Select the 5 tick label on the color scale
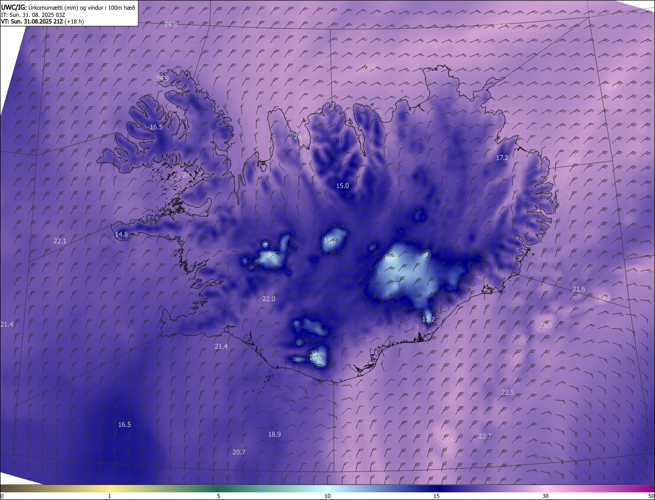The height and width of the screenshot is (500, 655). pos(219,496)
